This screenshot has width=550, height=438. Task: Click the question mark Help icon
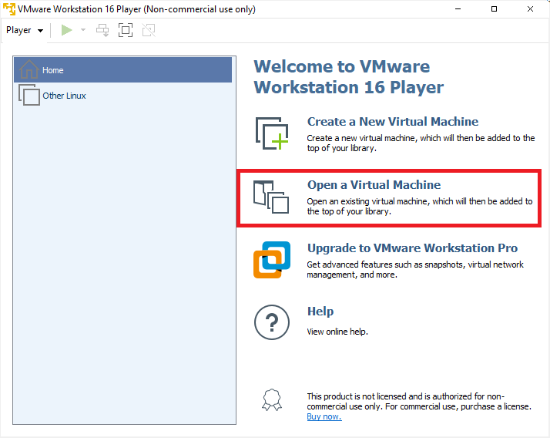(x=271, y=322)
